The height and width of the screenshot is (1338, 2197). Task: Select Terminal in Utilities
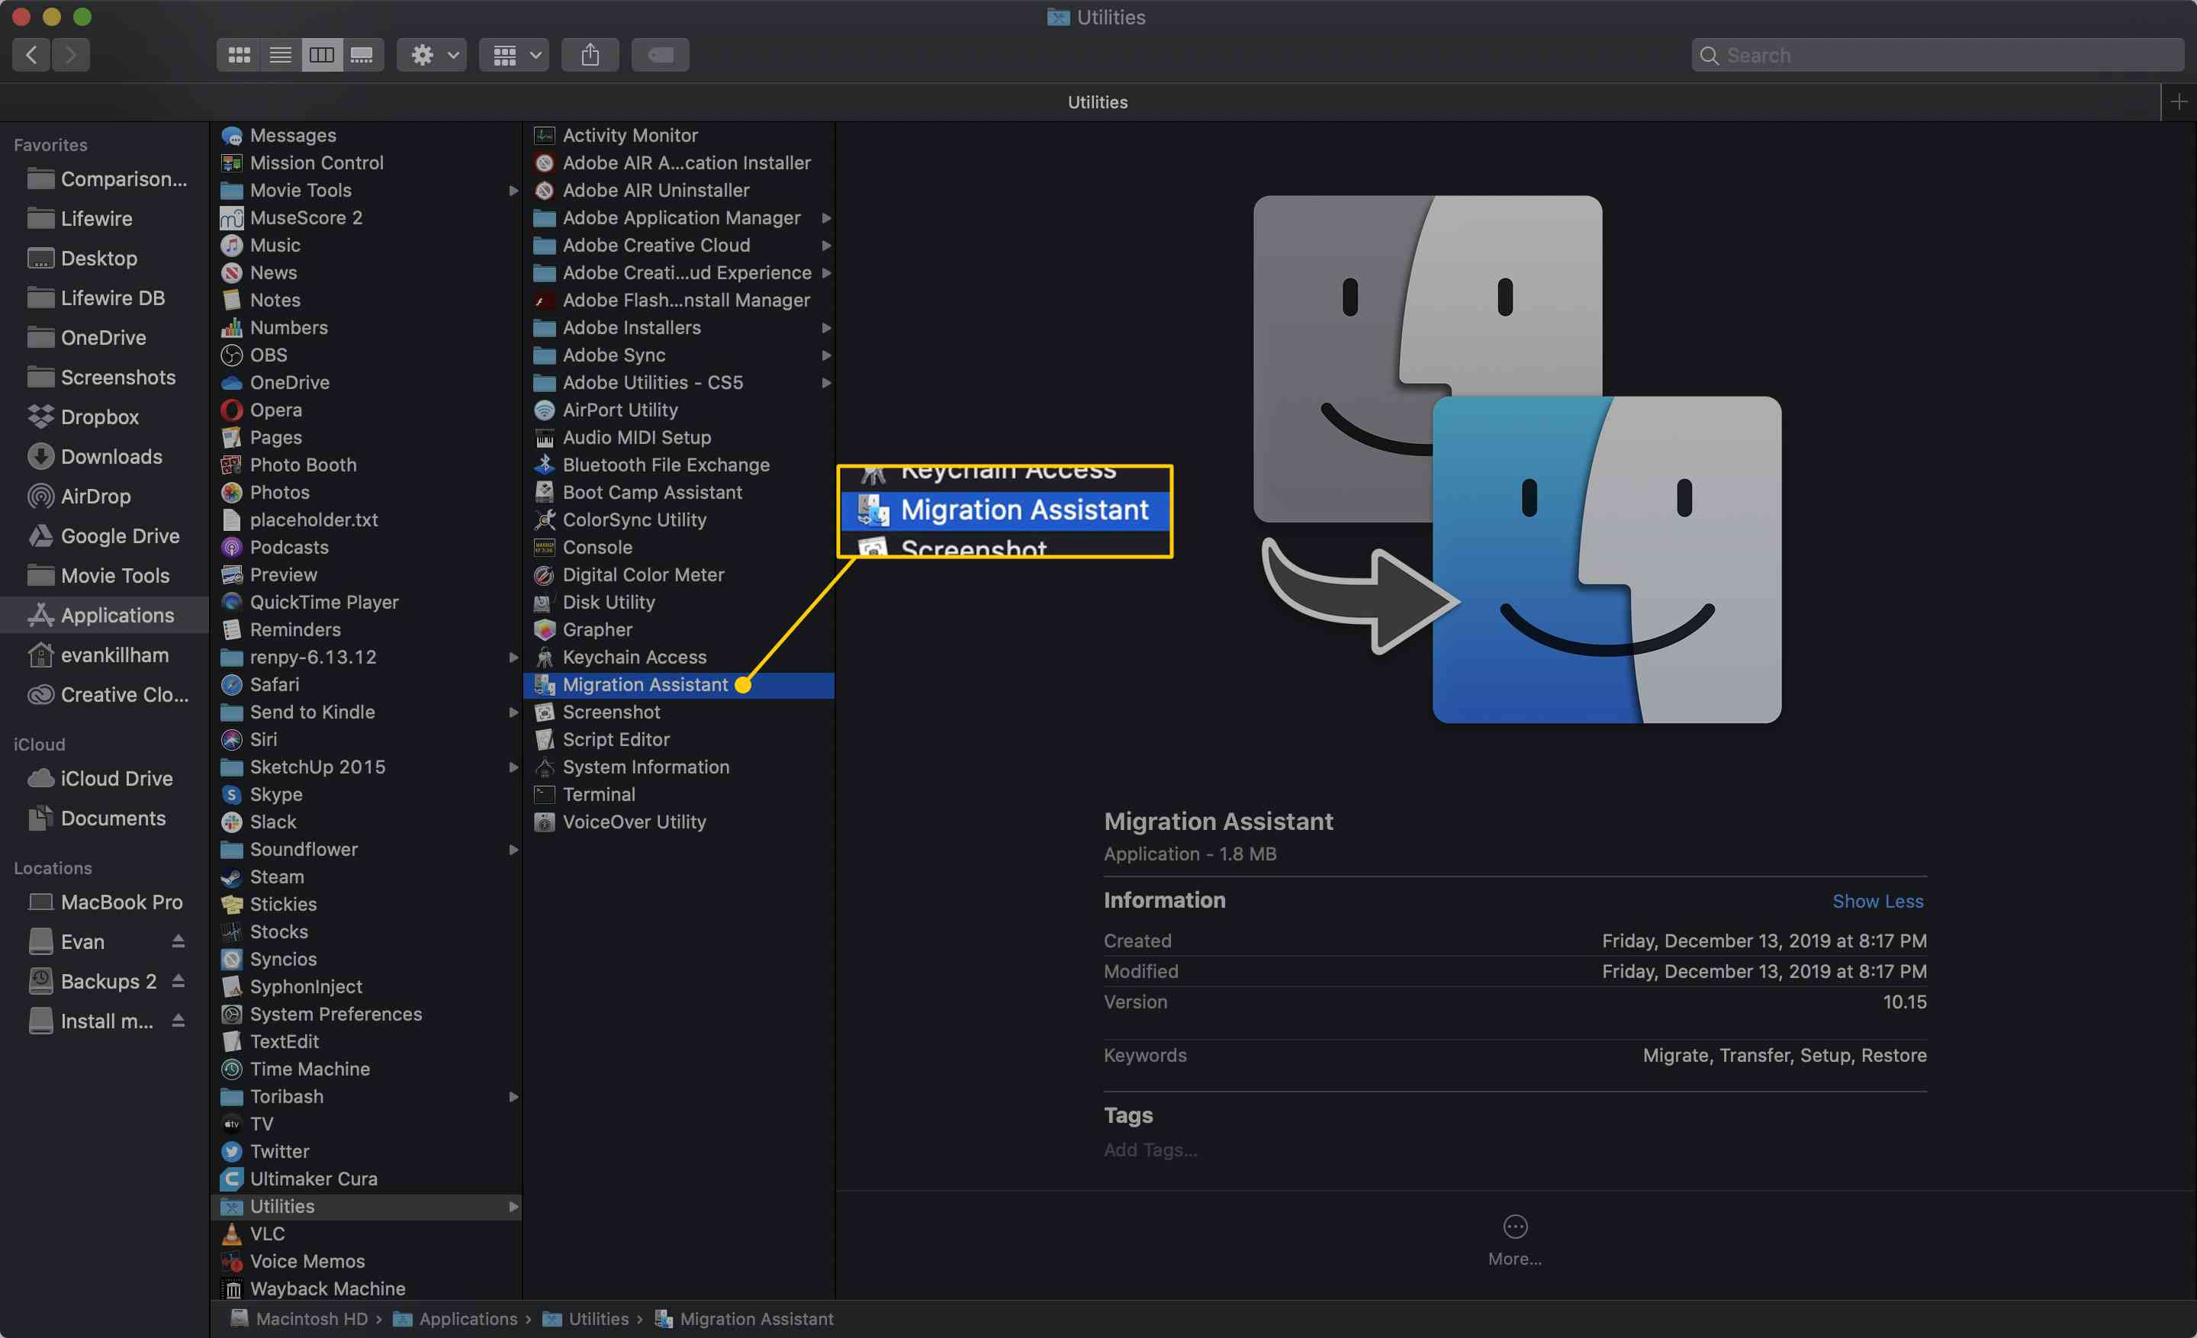tap(680, 794)
